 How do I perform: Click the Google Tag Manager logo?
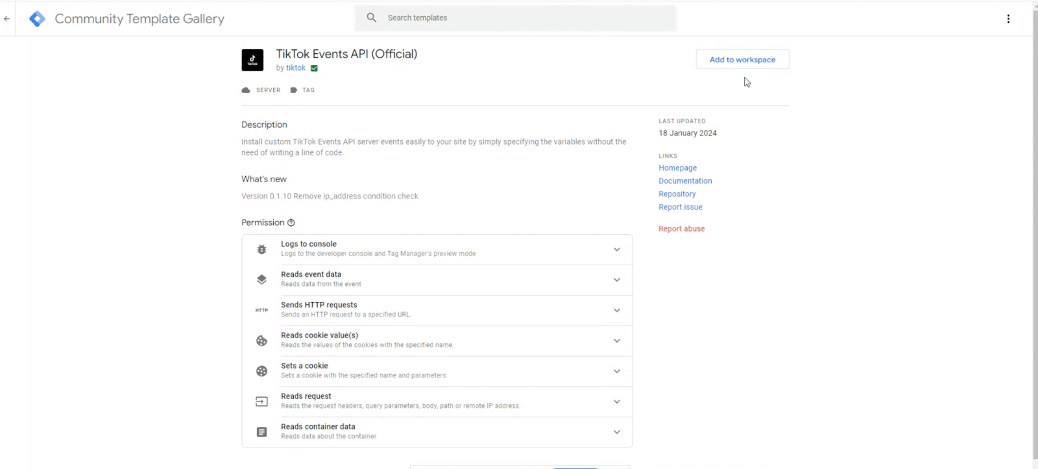coord(38,19)
